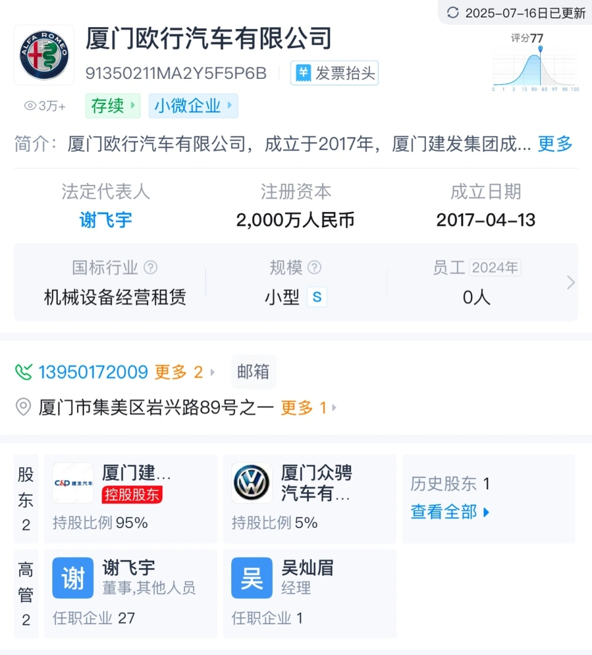Click the blue 吴 avatar icon
The height and width of the screenshot is (655, 592).
pyautogui.click(x=252, y=578)
